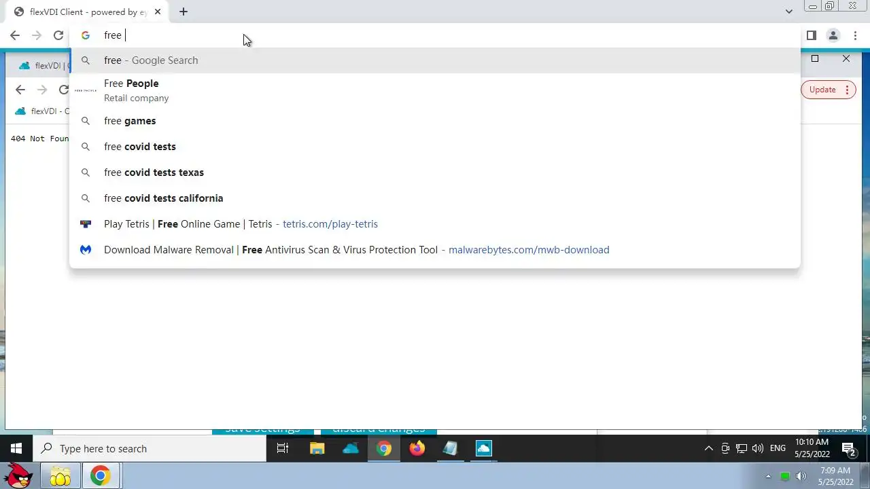Close the inner remote window
Screen dimensions: 870x489
(846, 59)
